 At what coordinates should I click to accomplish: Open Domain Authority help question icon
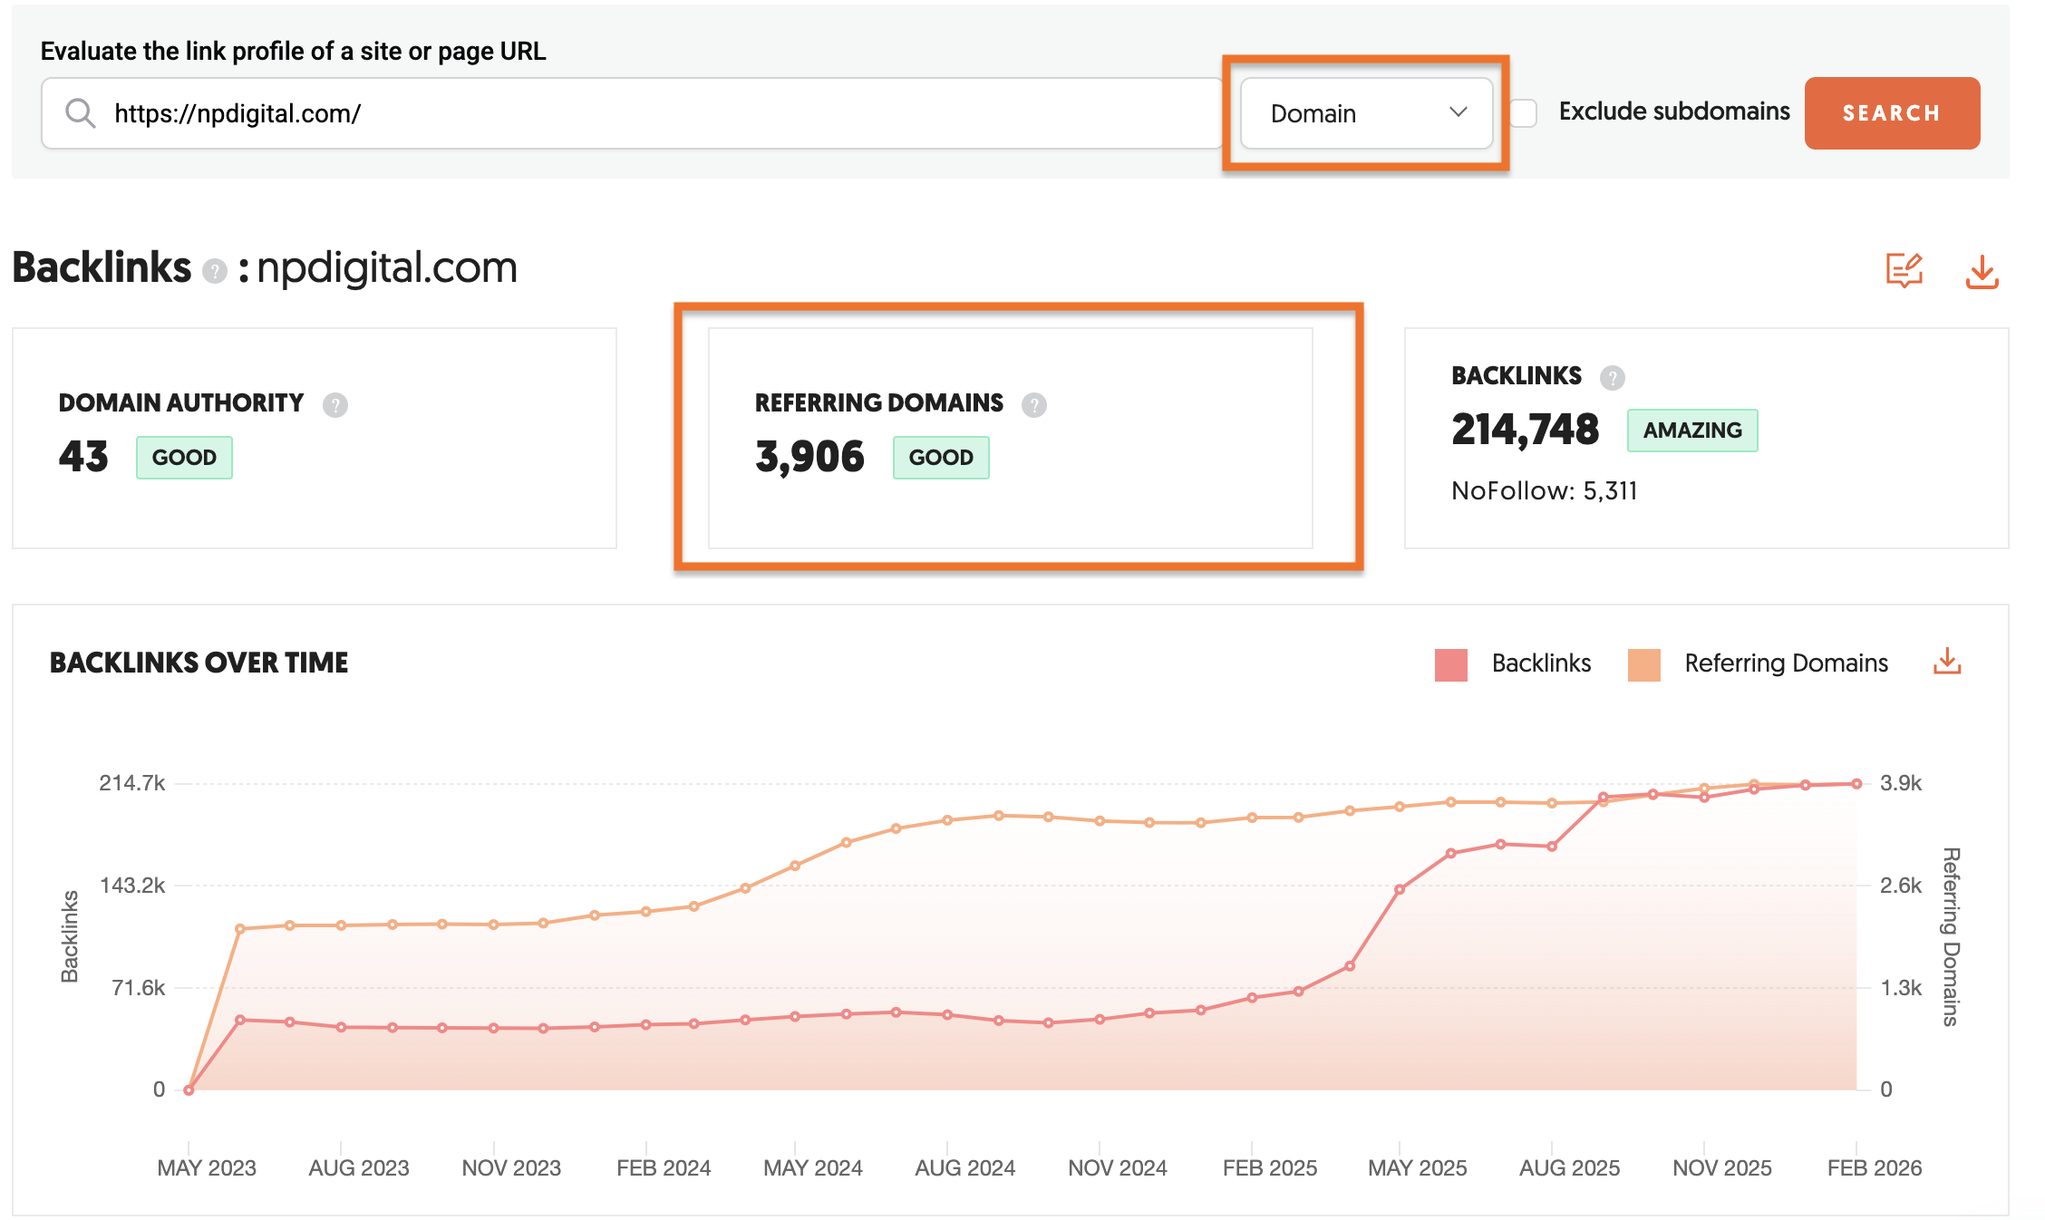tap(335, 404)
